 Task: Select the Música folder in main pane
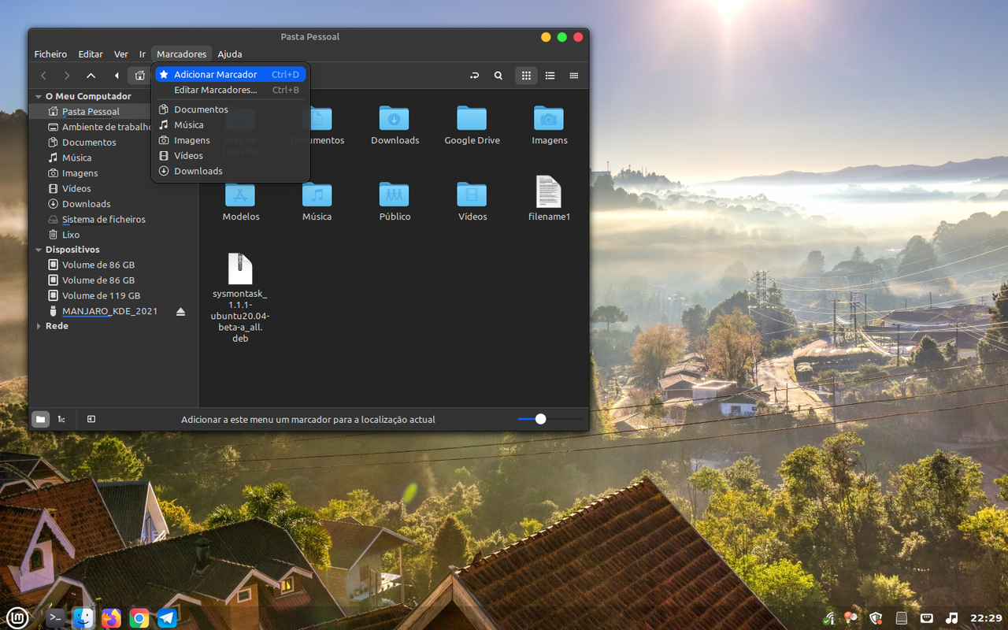(317, 201)
